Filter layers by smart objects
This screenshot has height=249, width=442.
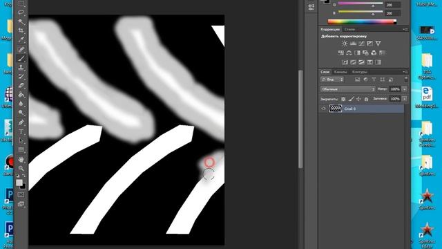coord(390,80)
